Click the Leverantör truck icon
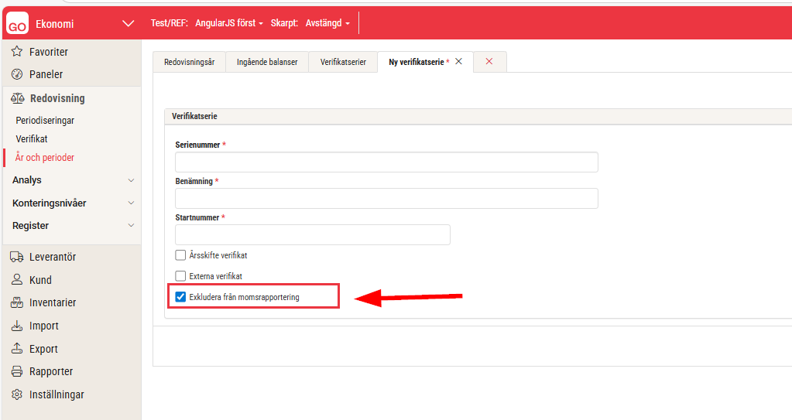 (x=17, y=258)
